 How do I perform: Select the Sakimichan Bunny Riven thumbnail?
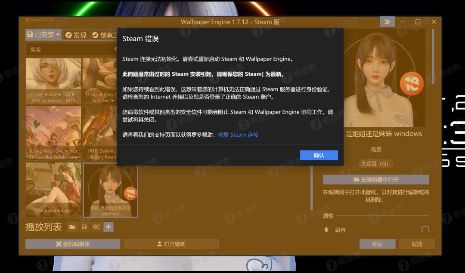tap(99, 133)
